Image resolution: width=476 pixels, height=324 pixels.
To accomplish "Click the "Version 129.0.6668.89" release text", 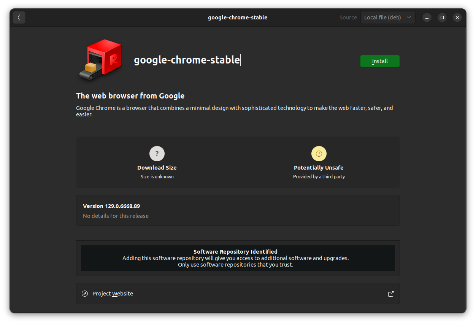I will coord(111,206).
